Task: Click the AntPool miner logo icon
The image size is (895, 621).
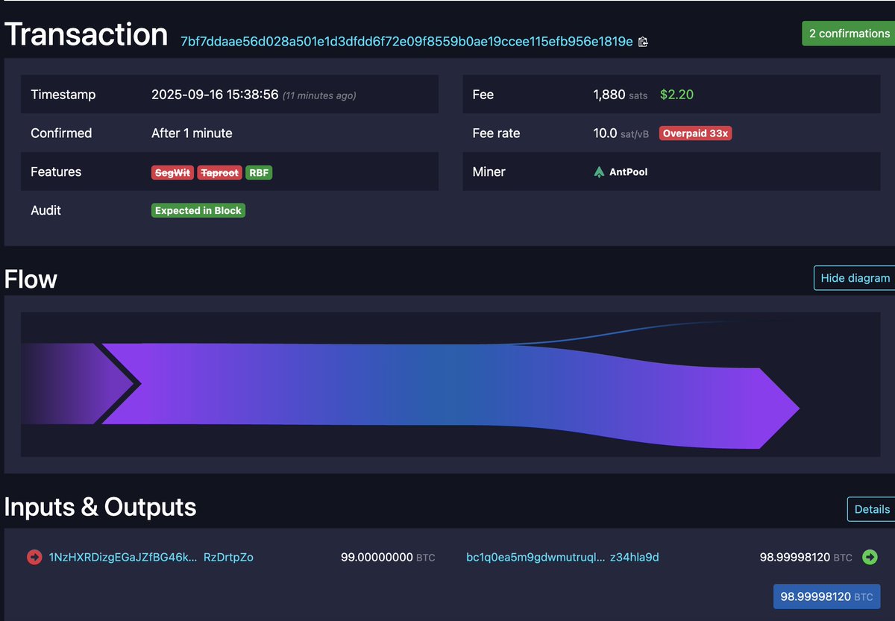Action: point(598,171)
